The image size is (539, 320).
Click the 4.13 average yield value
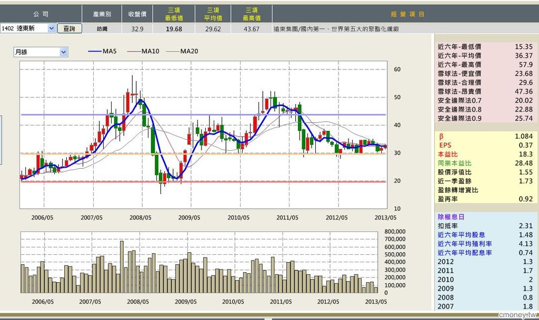pyautogui.click(x=526, y=244)
